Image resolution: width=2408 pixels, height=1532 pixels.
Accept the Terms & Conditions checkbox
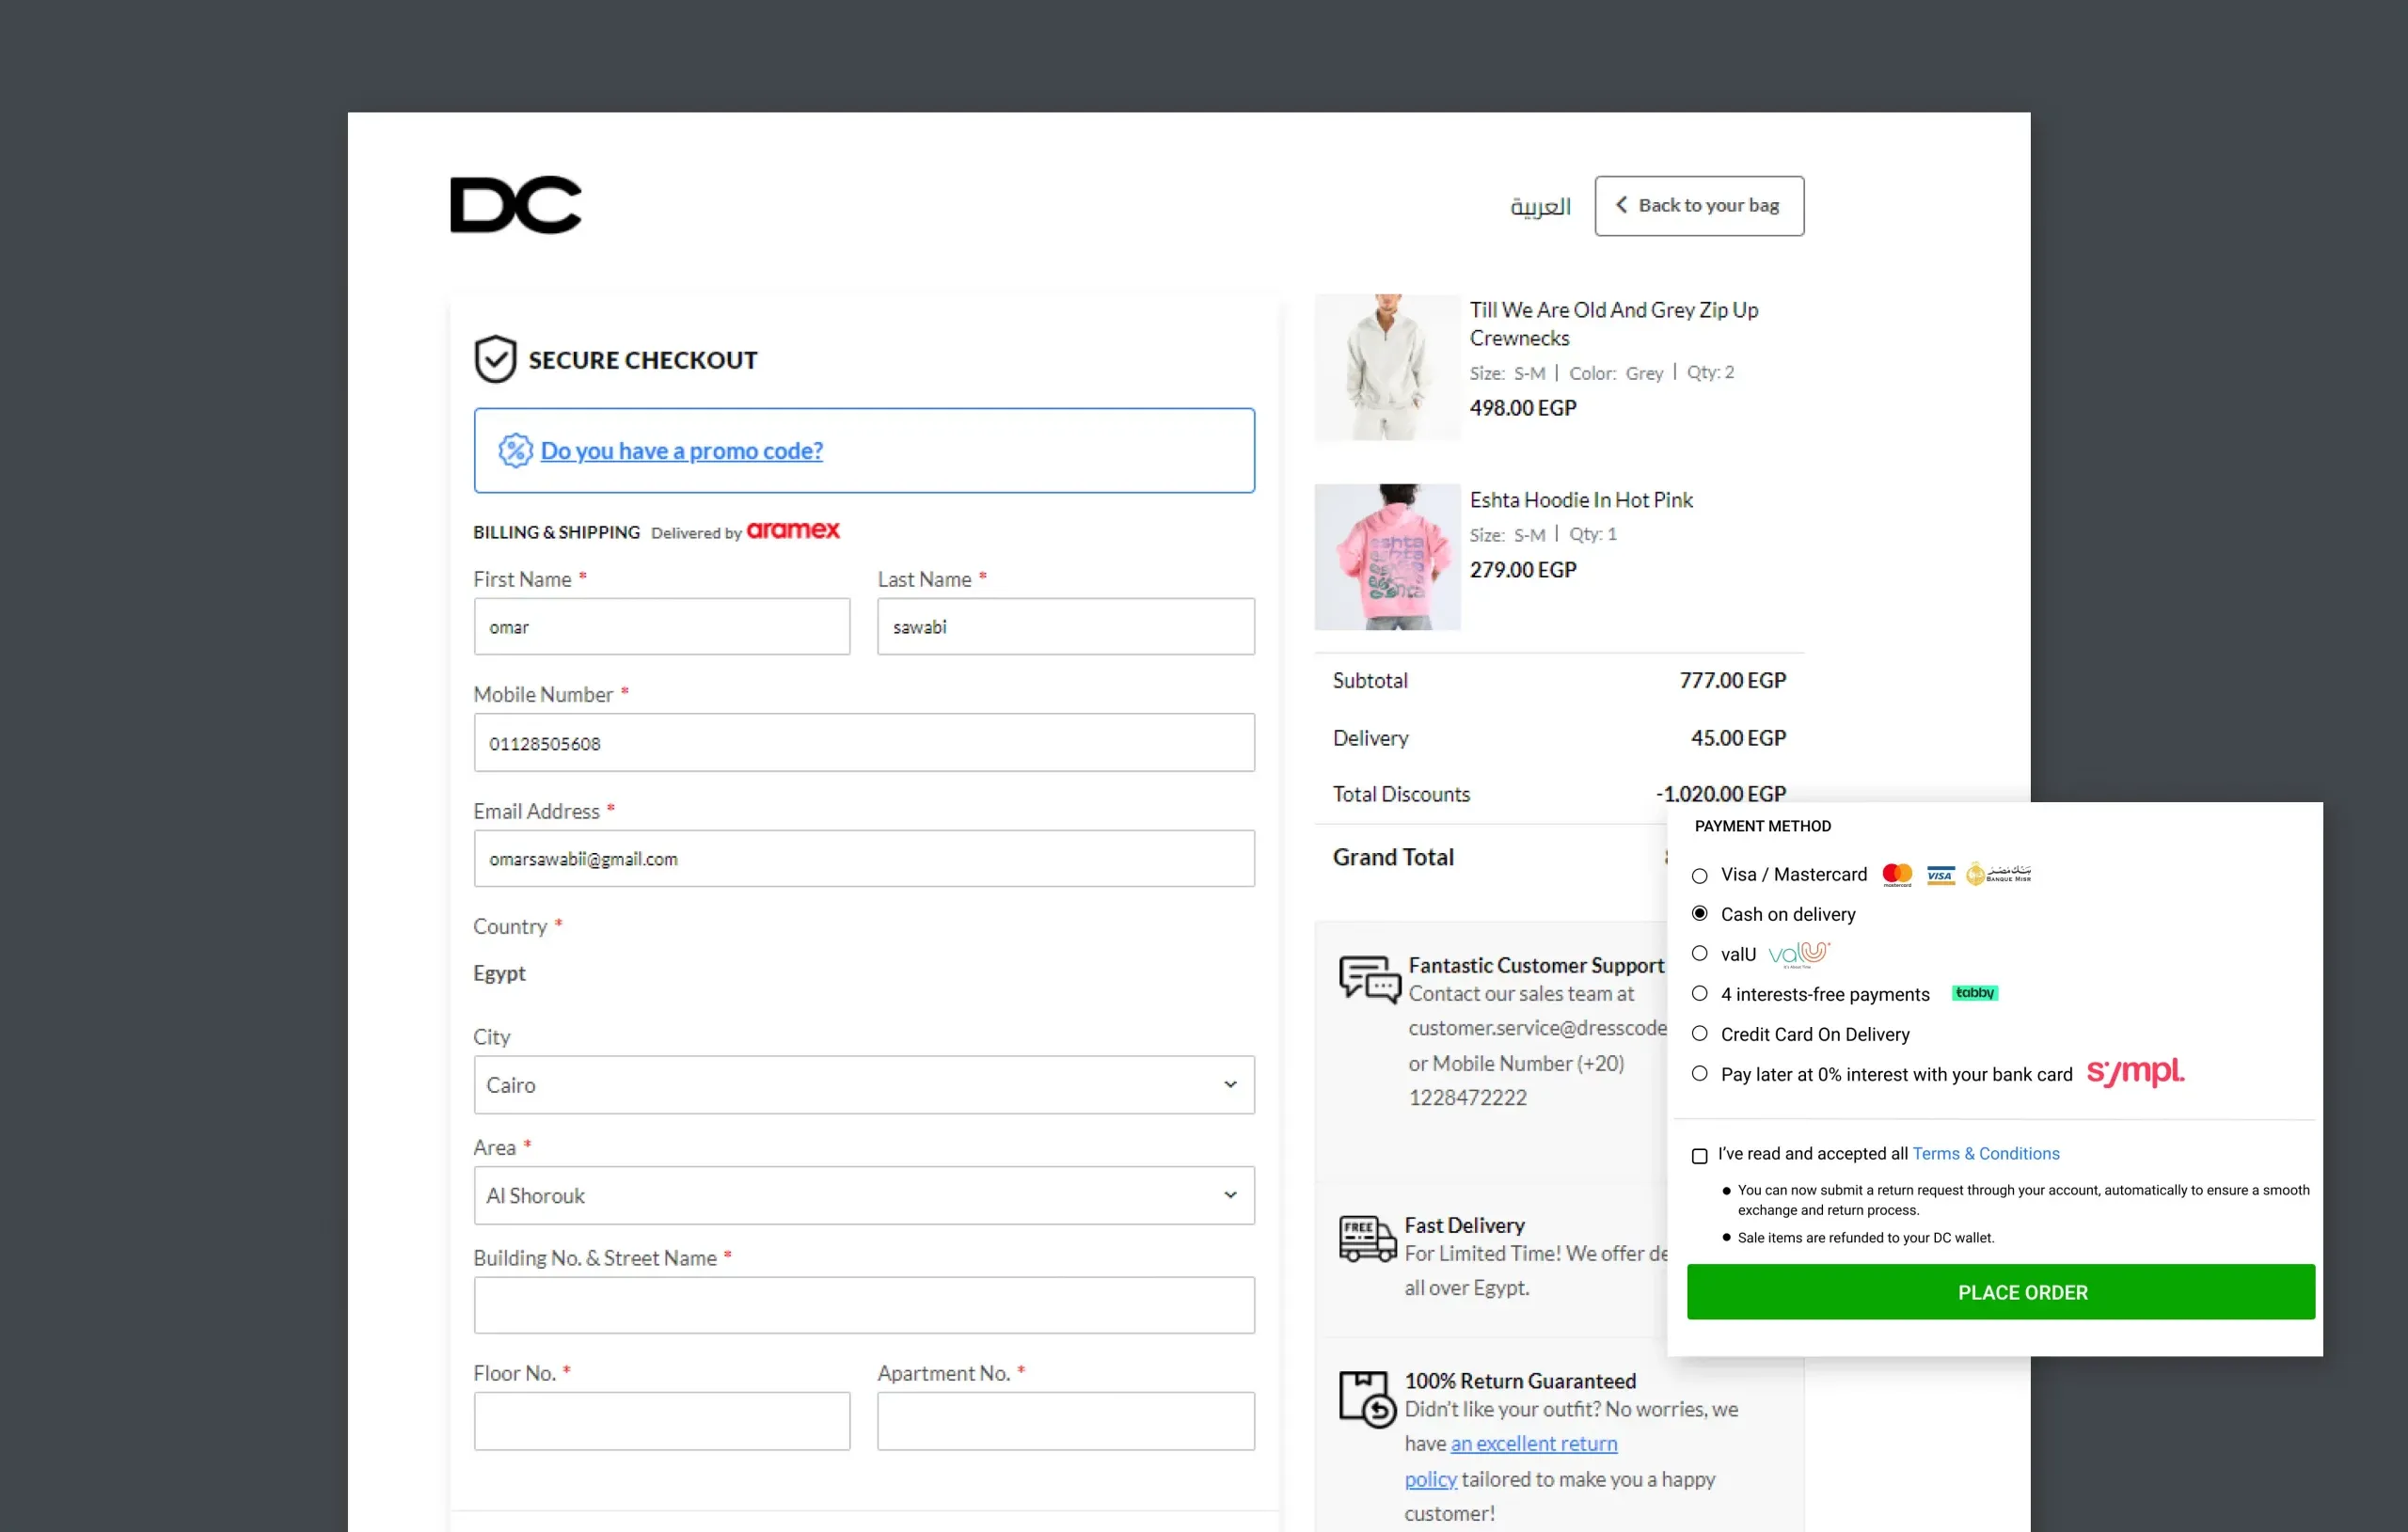(x=1699, y=1155)
